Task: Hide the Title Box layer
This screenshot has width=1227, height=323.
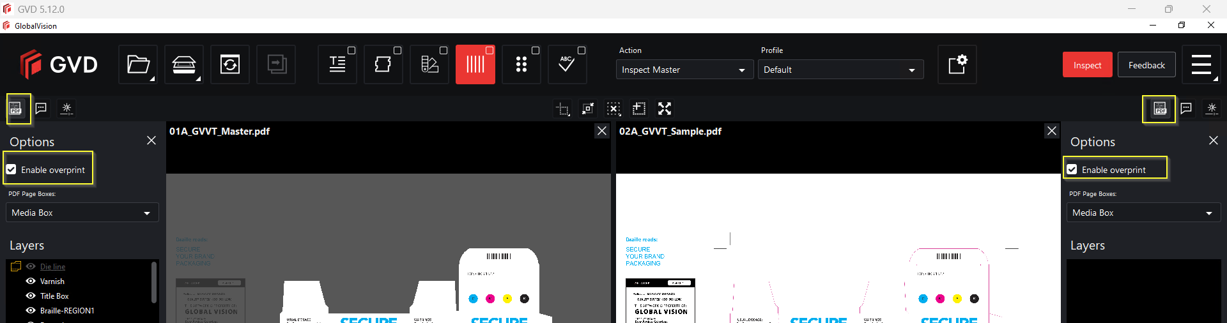Action: 31,296
